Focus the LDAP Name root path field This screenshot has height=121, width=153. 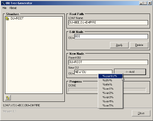point(108,22)
